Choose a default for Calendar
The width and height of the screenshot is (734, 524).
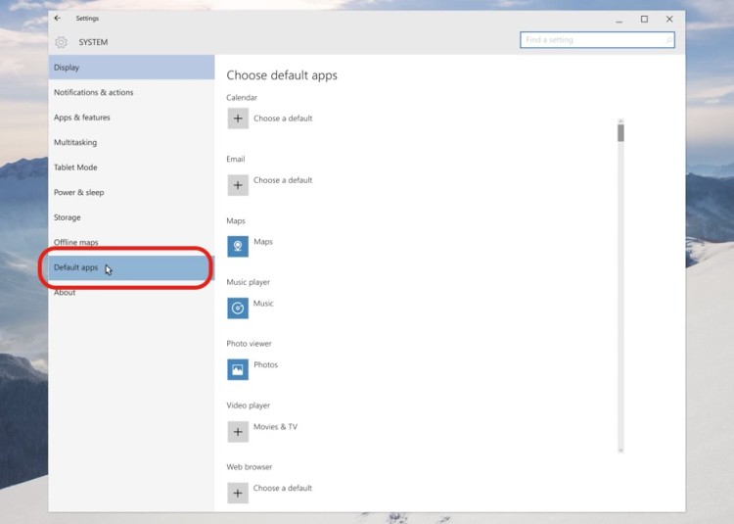click(283, 119)
